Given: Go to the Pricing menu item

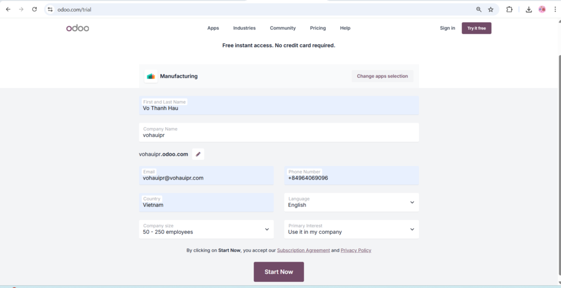Looking at the screenshot, I should pos(318,28).
